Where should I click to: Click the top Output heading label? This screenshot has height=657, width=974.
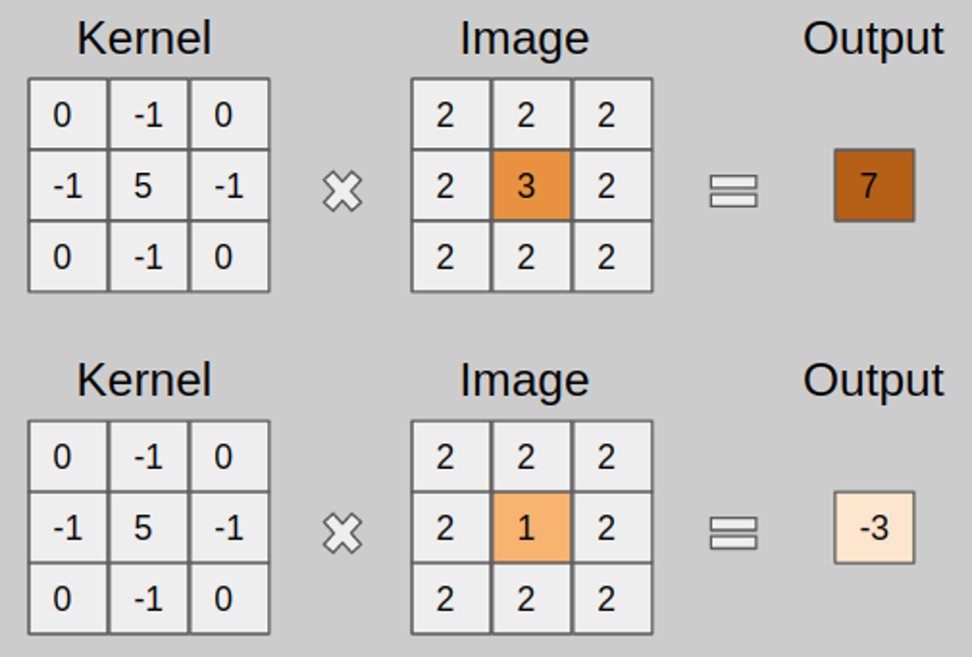click(x=873, y=41)
